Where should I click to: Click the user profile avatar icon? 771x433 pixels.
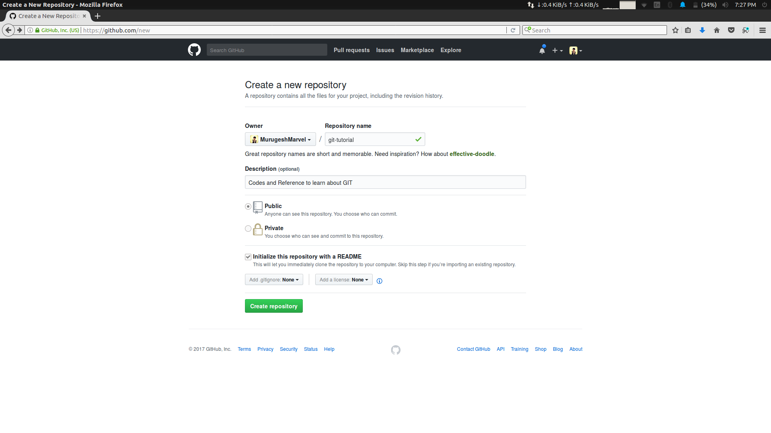pyautogui.click(x=573, y=50)
